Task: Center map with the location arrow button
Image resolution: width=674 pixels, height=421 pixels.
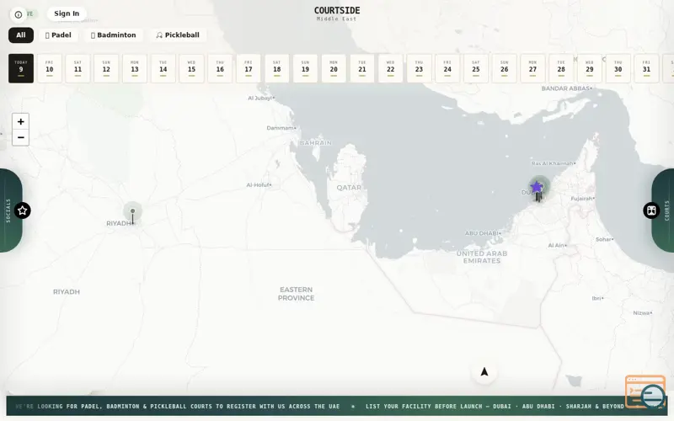Action: point(484,372)
